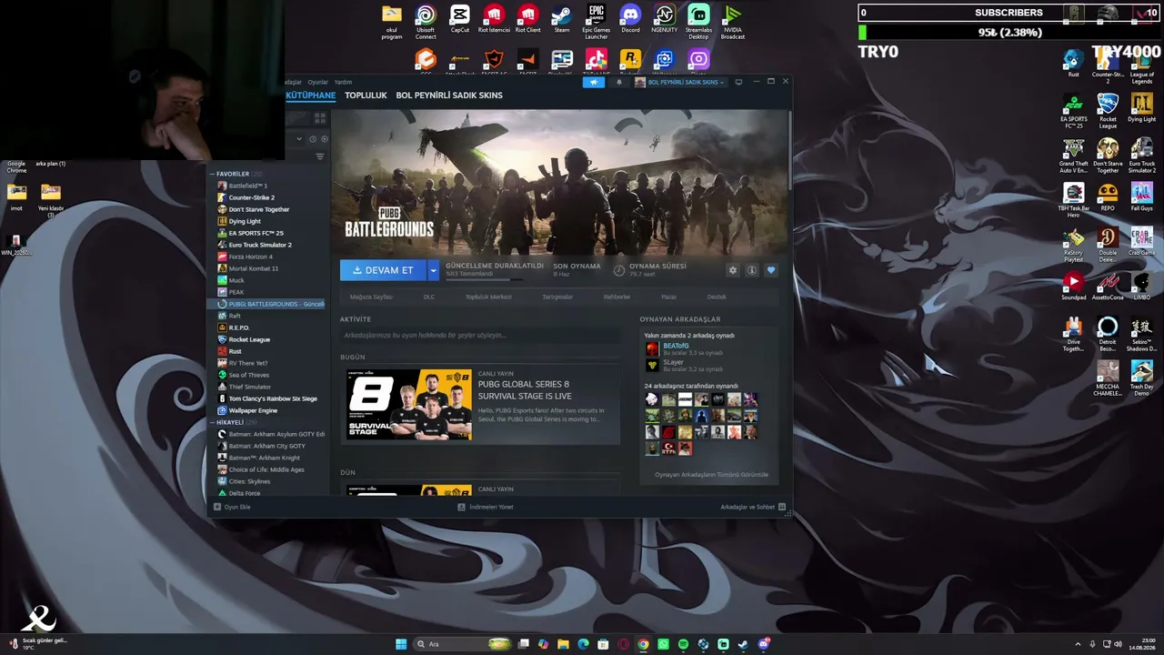Open account menu BOL PEYNİRLİ SADIK SKINS
1164x655 pixels.
pyautogui.click(x=679, y=82)
